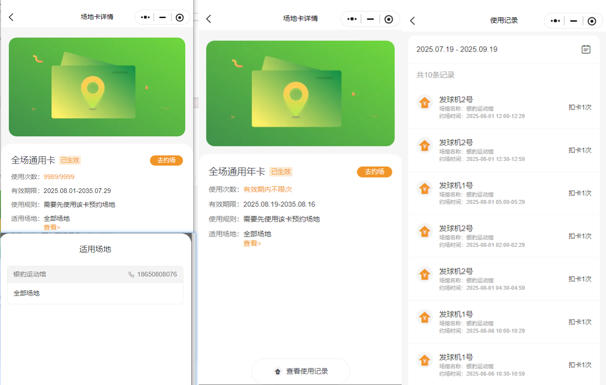Click the home icon in 查看使用记录 button

click(278, 371)
